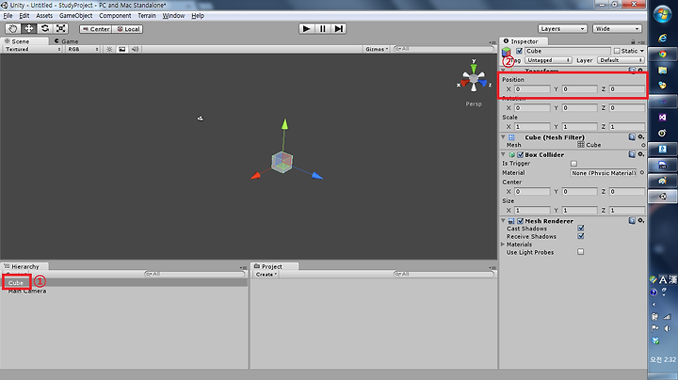Image resolution: width=678 pixels, height=380 pixels.
Task: Click the Position X value field
Action: pos(532,89)
